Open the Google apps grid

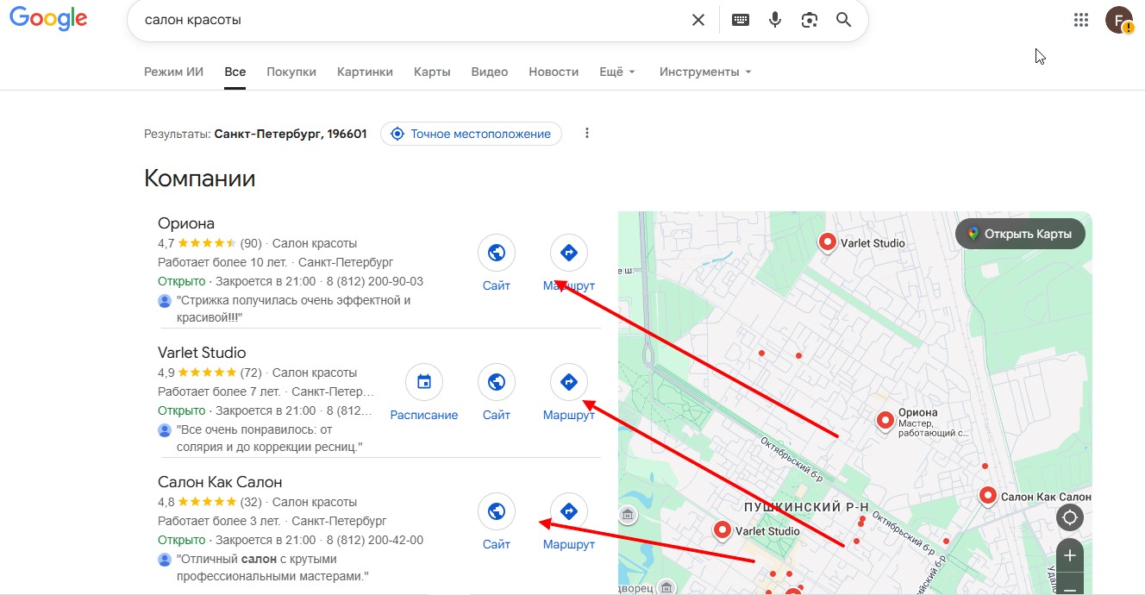tap(1081, 20)
